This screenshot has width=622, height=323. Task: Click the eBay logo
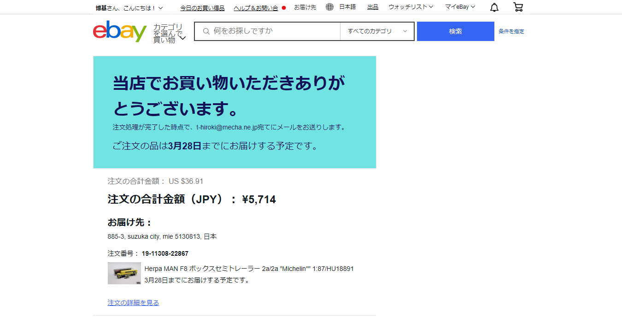pos(120,31)
